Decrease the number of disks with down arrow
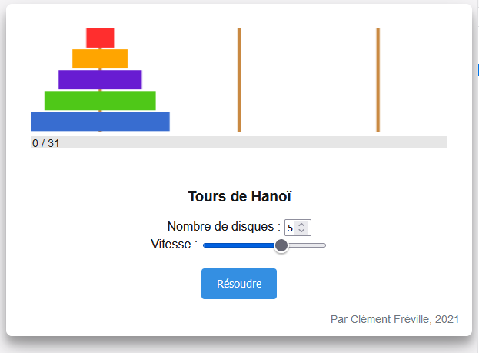Viewport: 479px width, 353px height. pos(301,231)
